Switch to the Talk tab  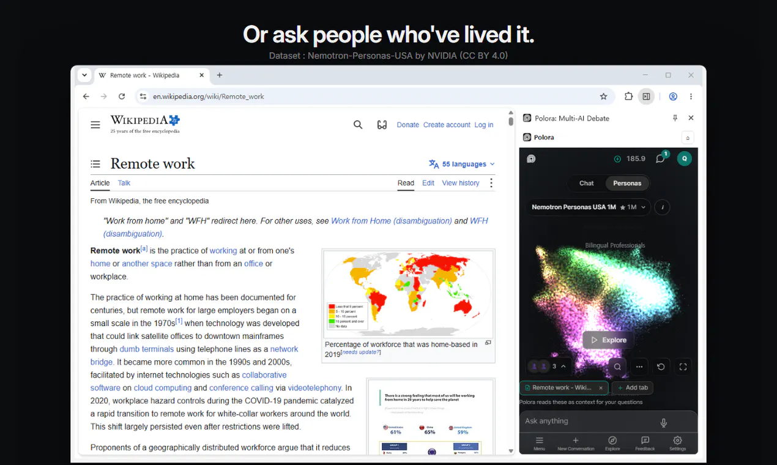pos(124,183)
